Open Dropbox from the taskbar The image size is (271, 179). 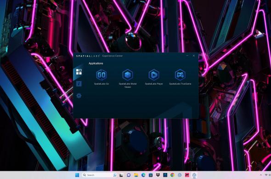point(158,175)
